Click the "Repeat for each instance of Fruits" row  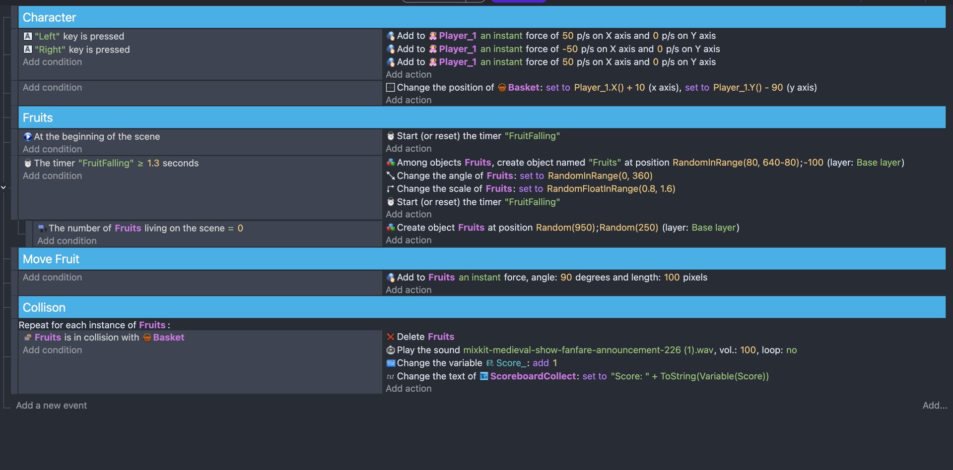[94, 325]
